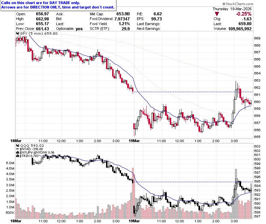The height and width of the screenshot is (224, 266).
Task: Click the candlestick icon beside SPY label
Action: [x=17, y=33]
